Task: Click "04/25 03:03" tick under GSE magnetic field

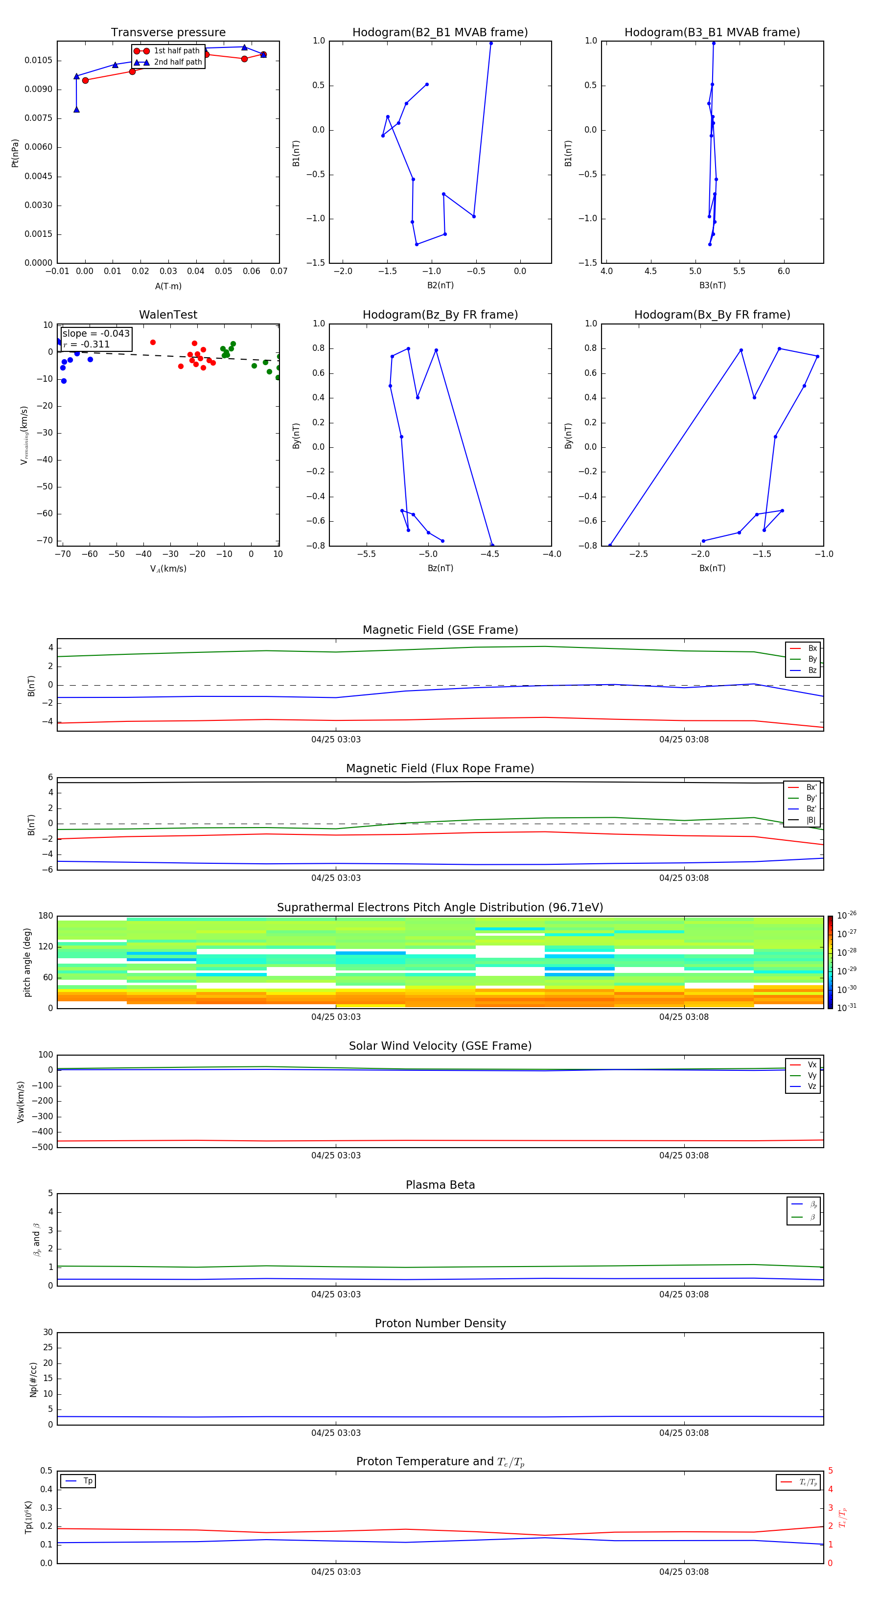Action: (336, 740)
